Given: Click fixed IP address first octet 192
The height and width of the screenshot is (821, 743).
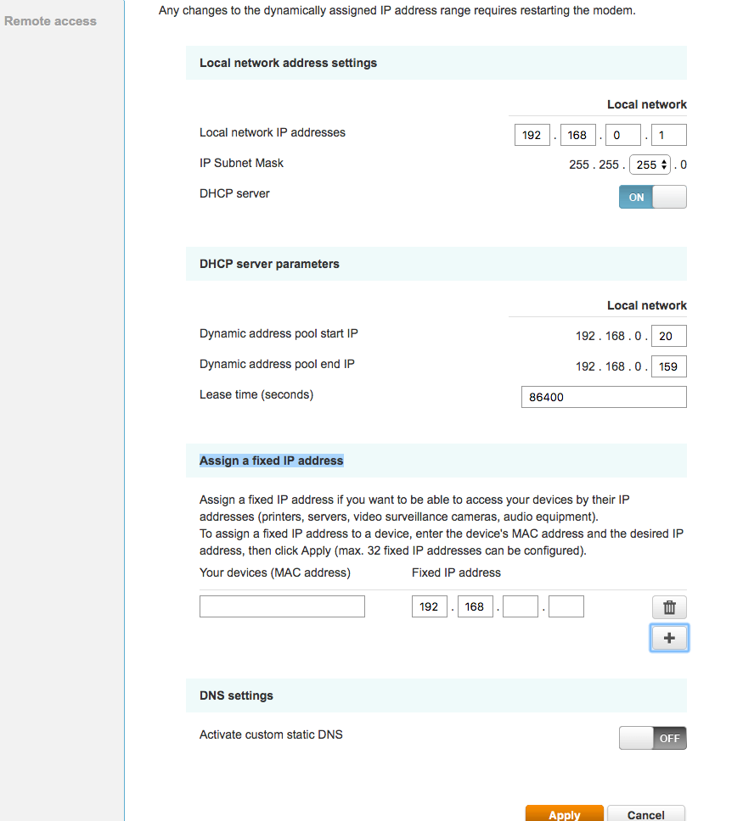Looking at the screenshot, I should [x=429, y=606].
